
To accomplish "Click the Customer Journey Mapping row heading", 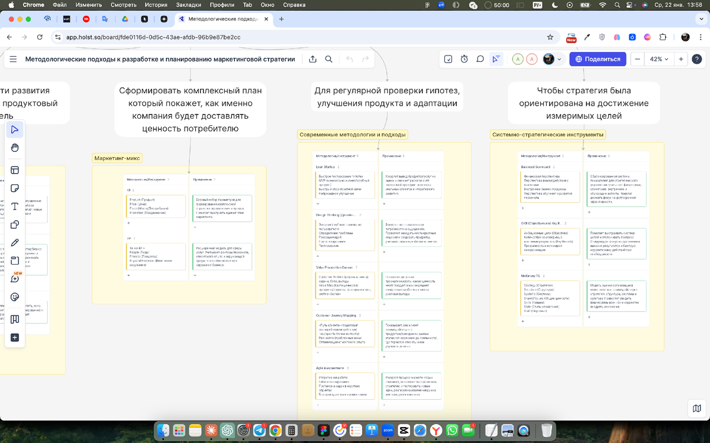I will (335, 316).
